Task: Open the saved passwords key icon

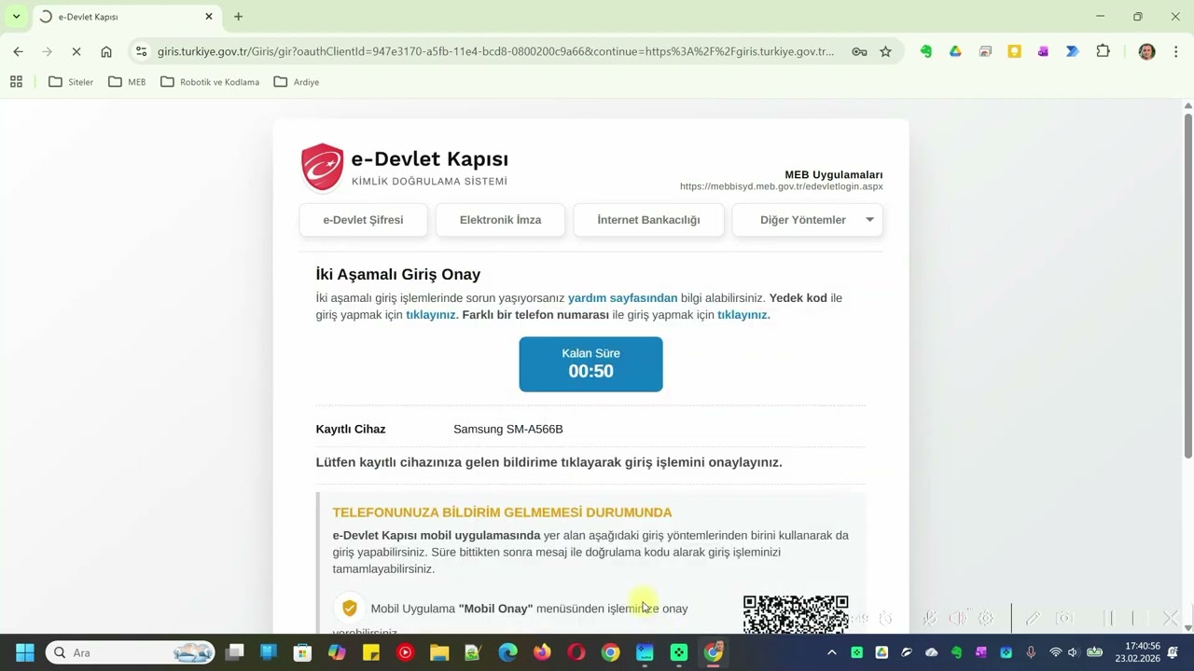Action: [859, 52]
